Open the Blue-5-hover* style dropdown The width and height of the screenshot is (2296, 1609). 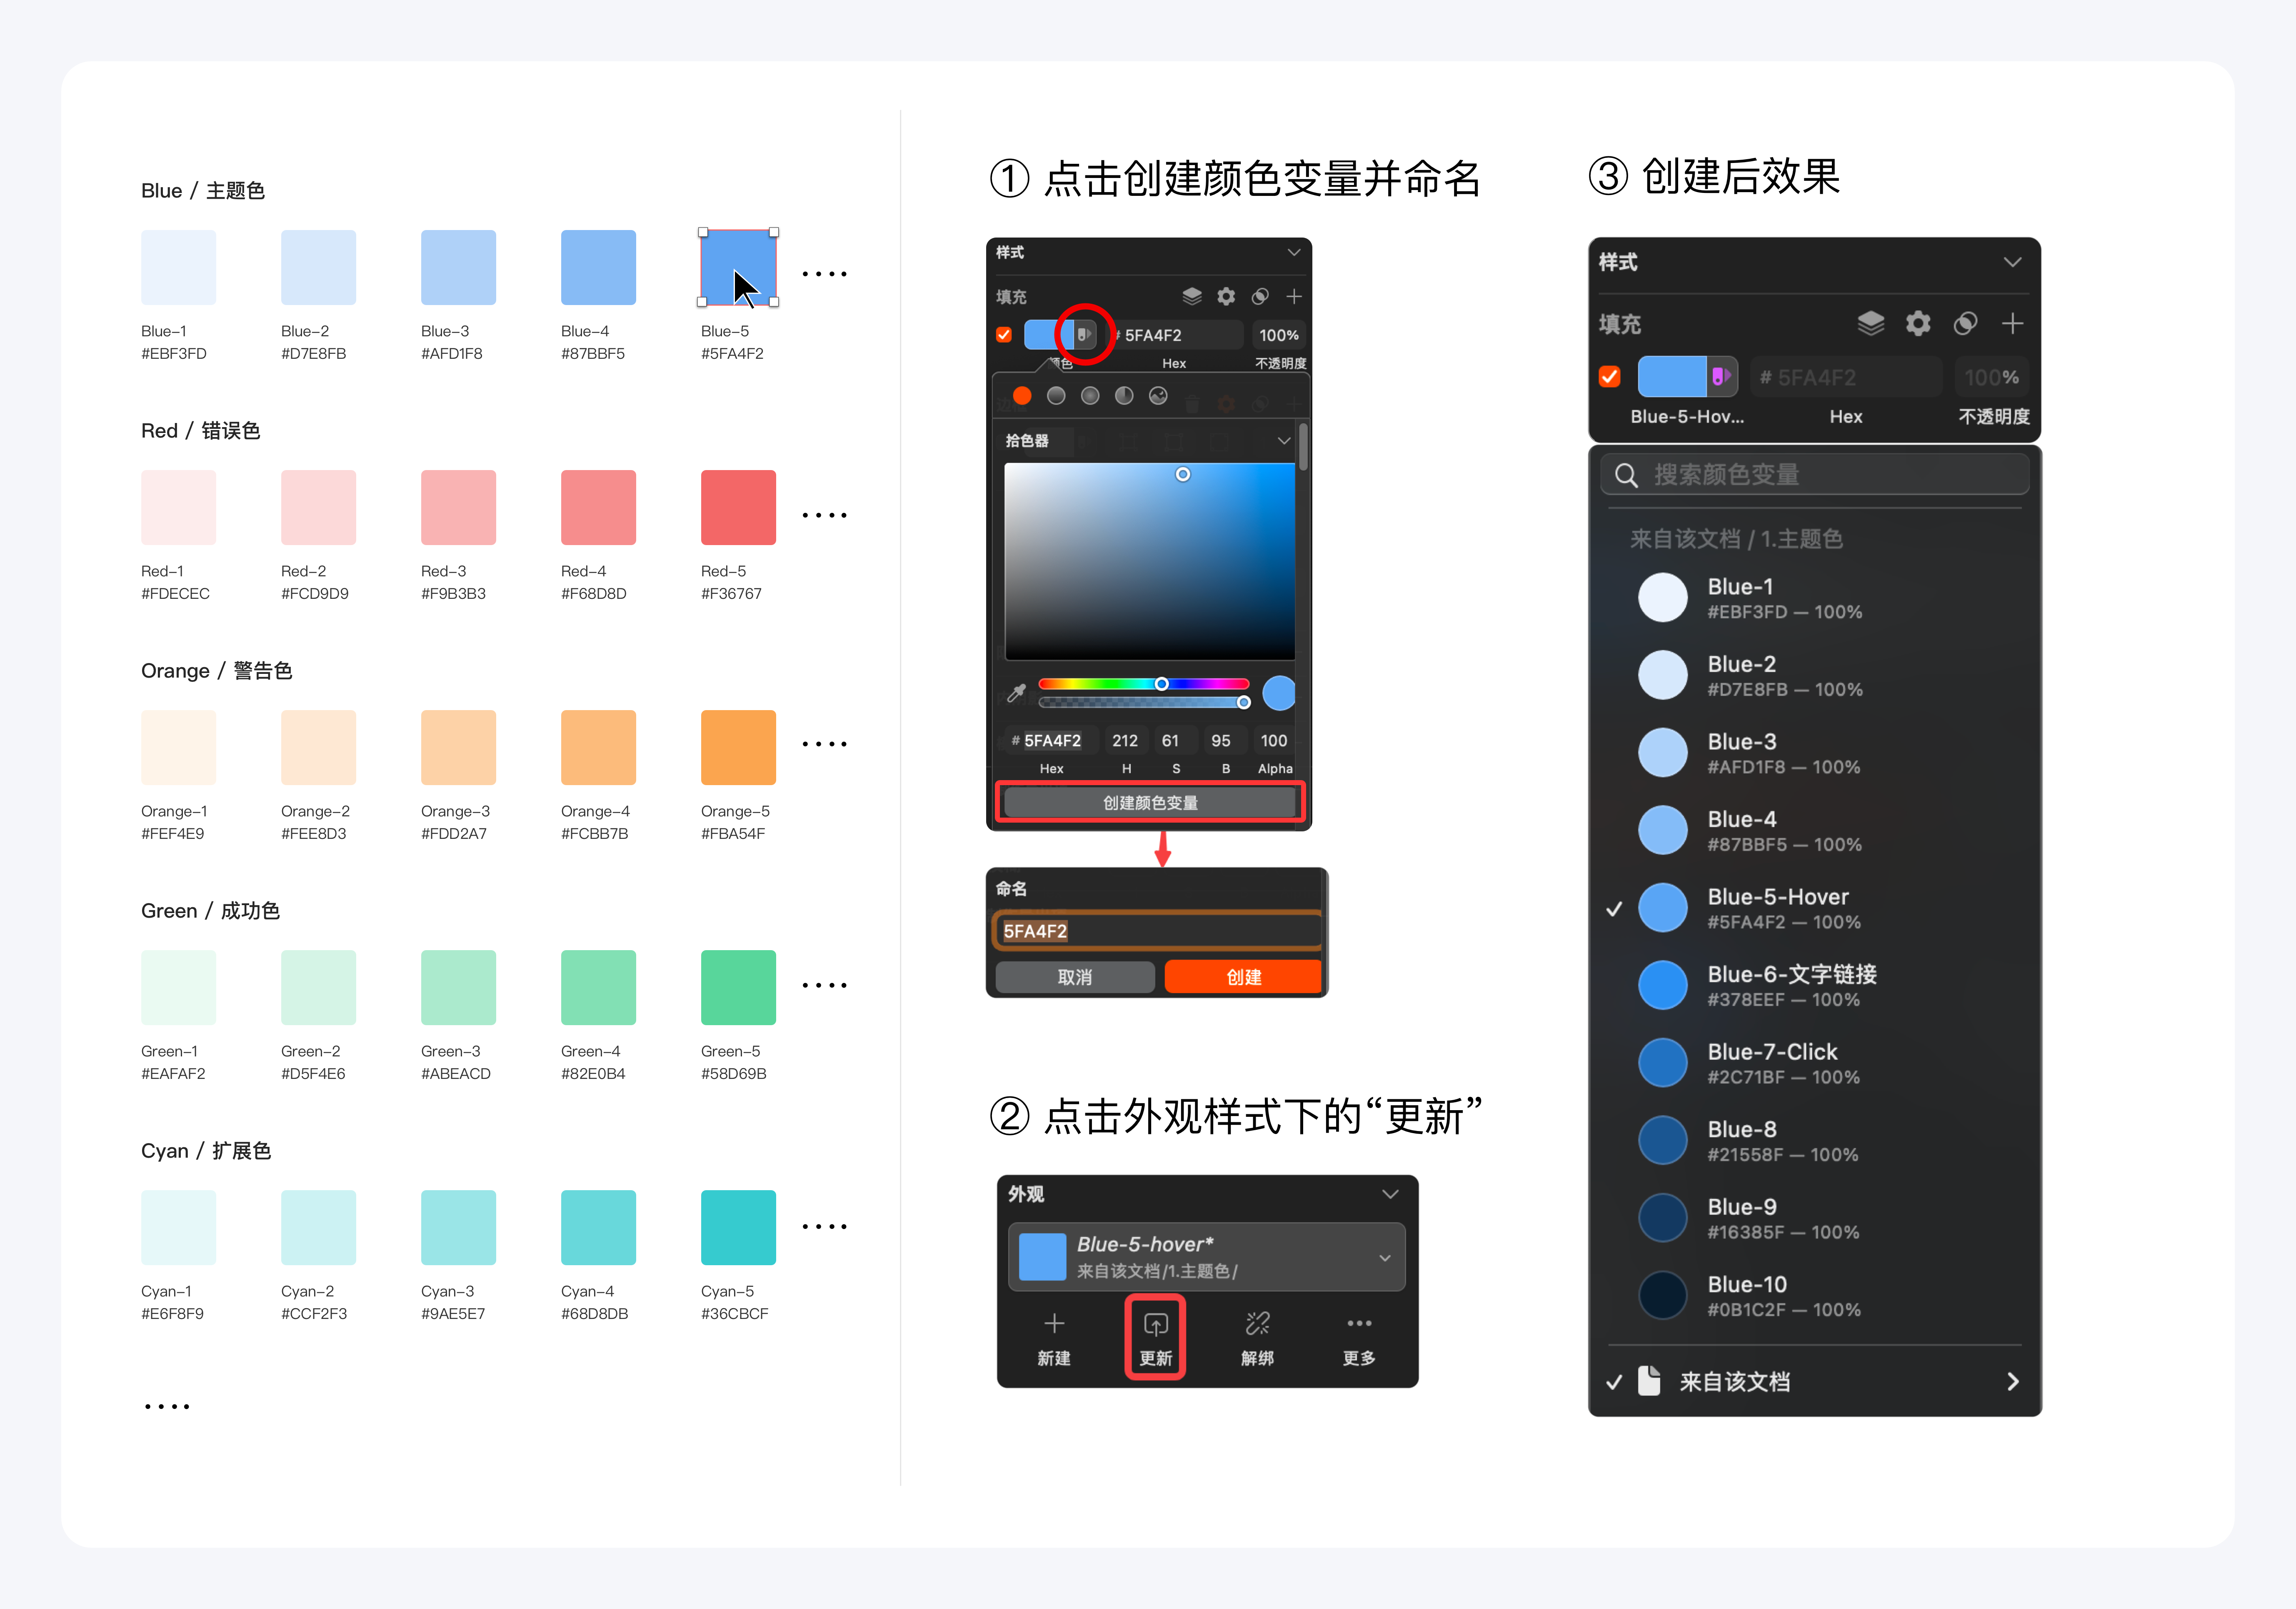coord(1384,1258)
